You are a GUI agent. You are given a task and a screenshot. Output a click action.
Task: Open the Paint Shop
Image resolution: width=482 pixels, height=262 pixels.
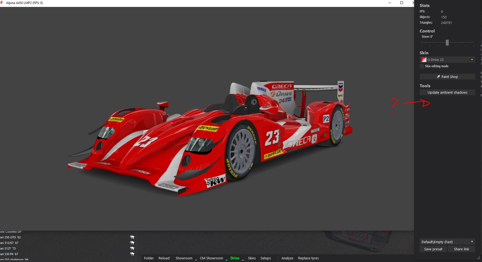tap(447, 77)
